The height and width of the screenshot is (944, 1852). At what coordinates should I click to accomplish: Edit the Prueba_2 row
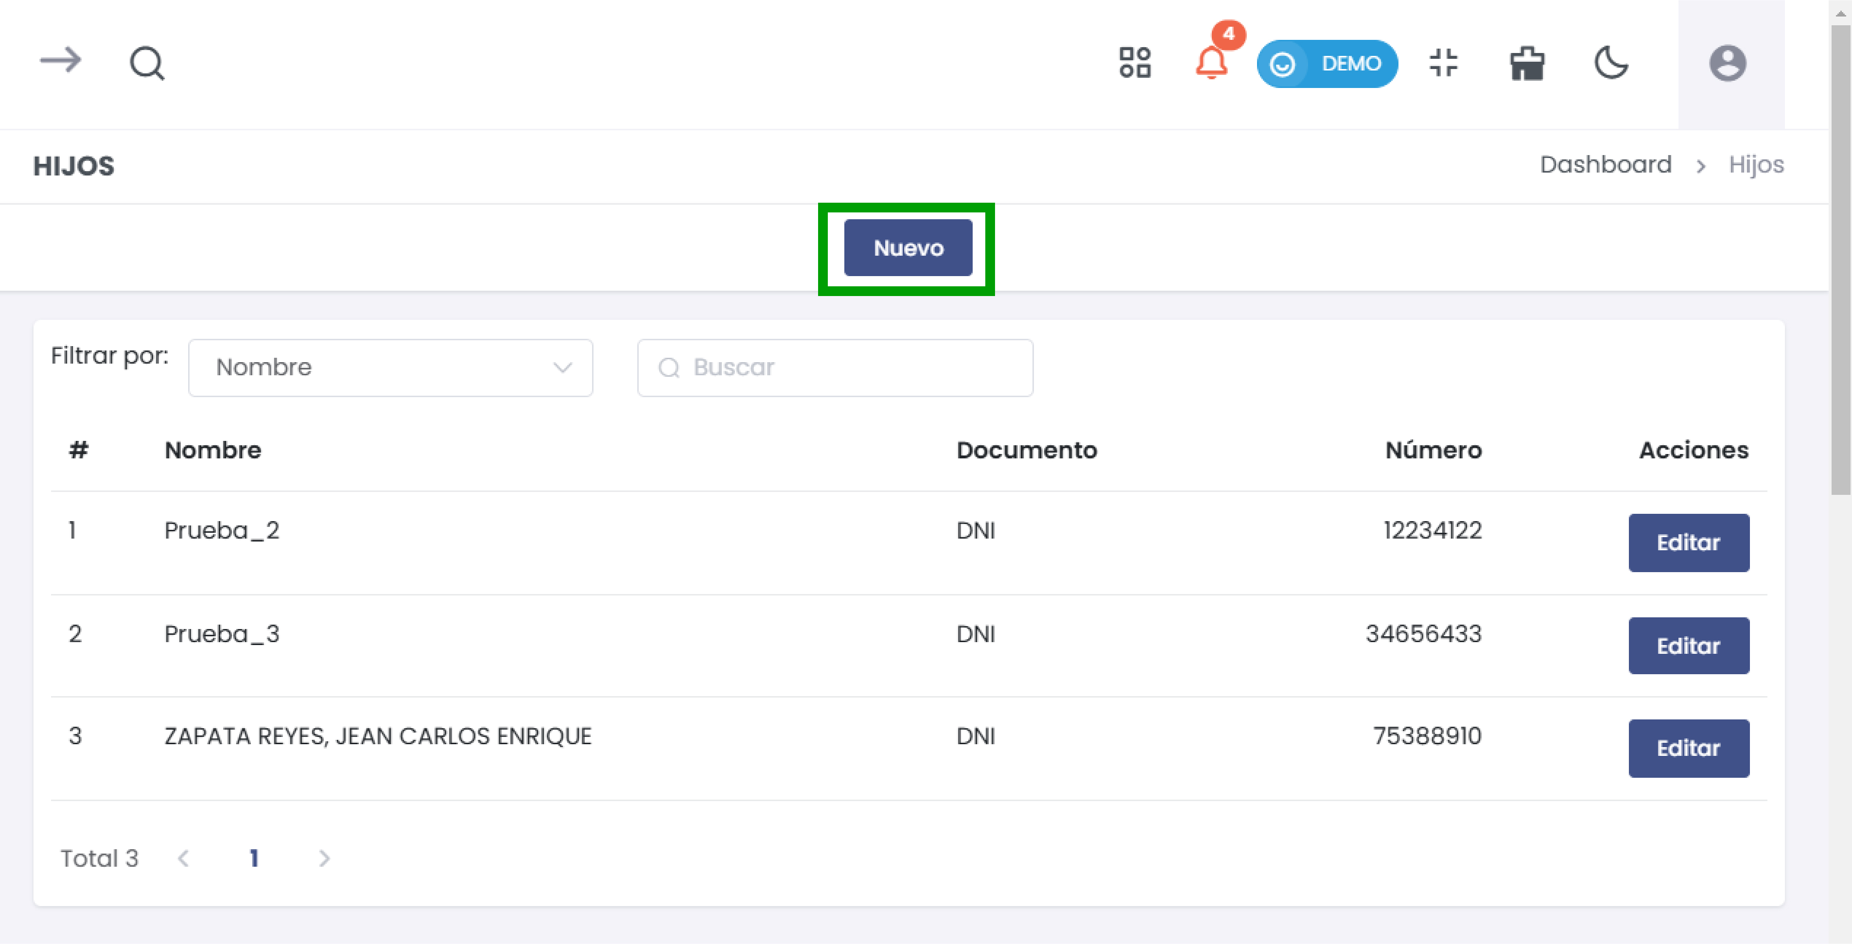(1688, 543)
